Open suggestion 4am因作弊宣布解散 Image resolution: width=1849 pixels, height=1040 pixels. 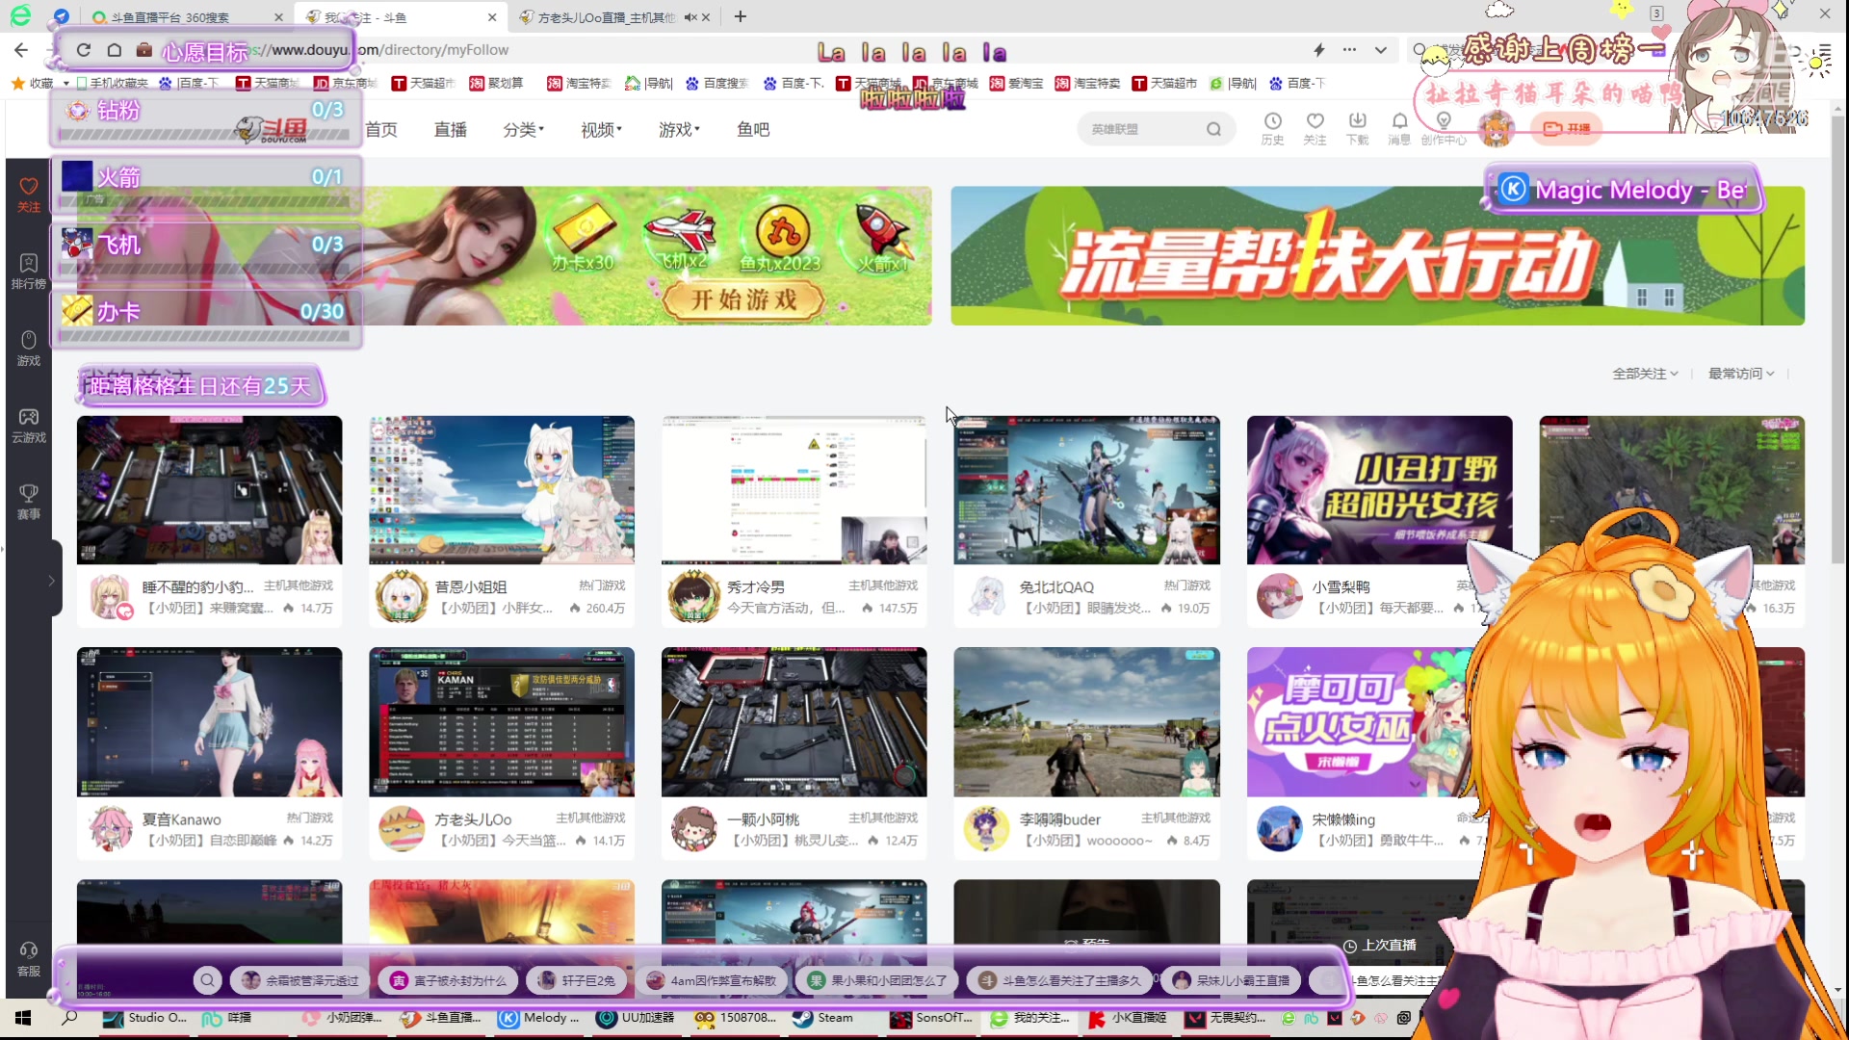click(x=713, y=980)
